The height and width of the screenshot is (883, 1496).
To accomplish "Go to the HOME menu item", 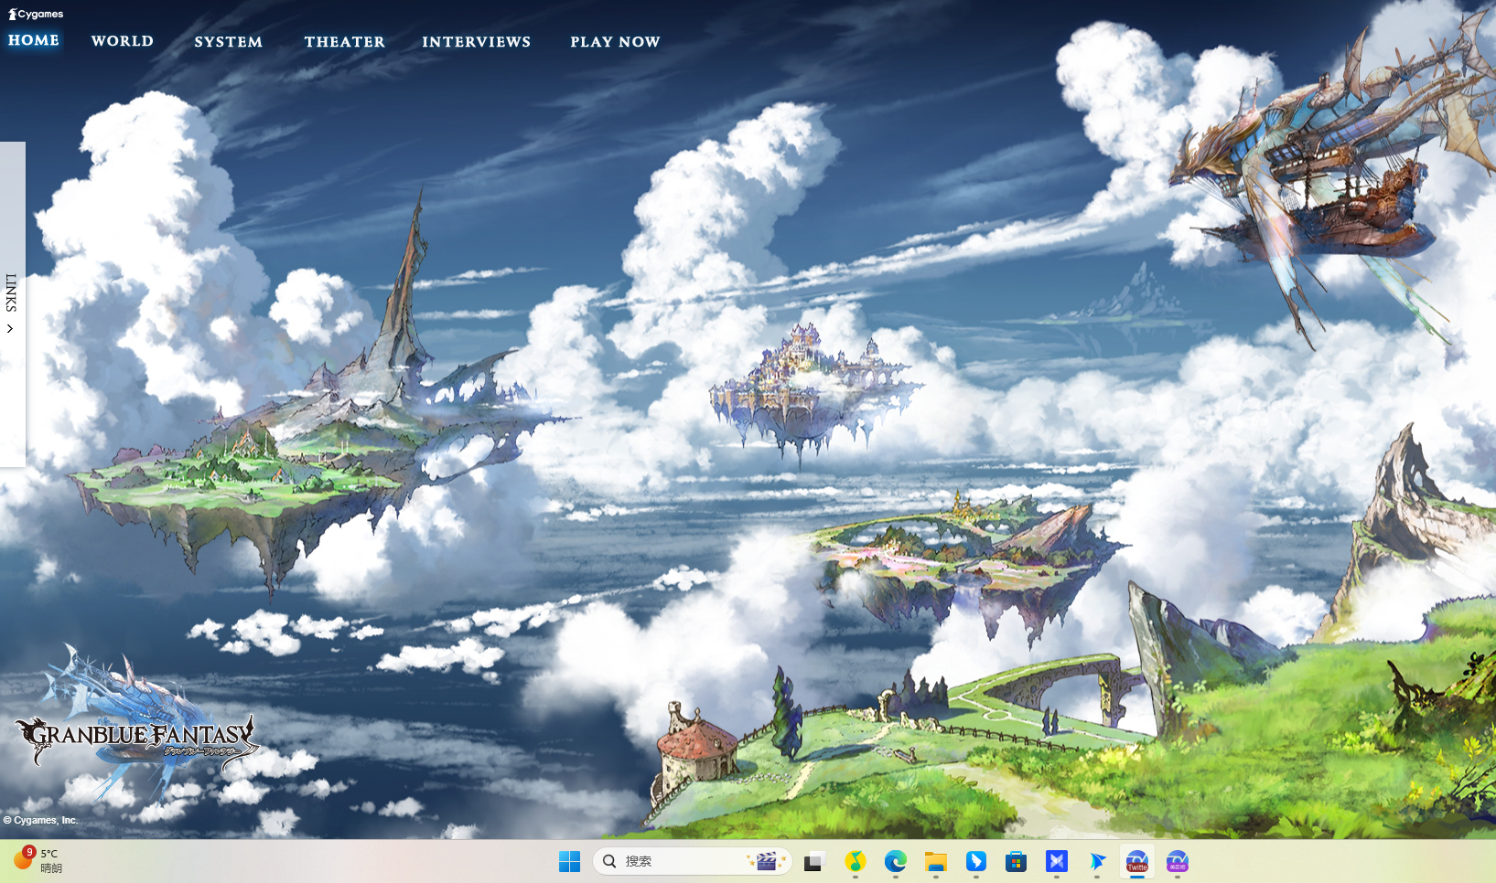I will coord(34,40).
